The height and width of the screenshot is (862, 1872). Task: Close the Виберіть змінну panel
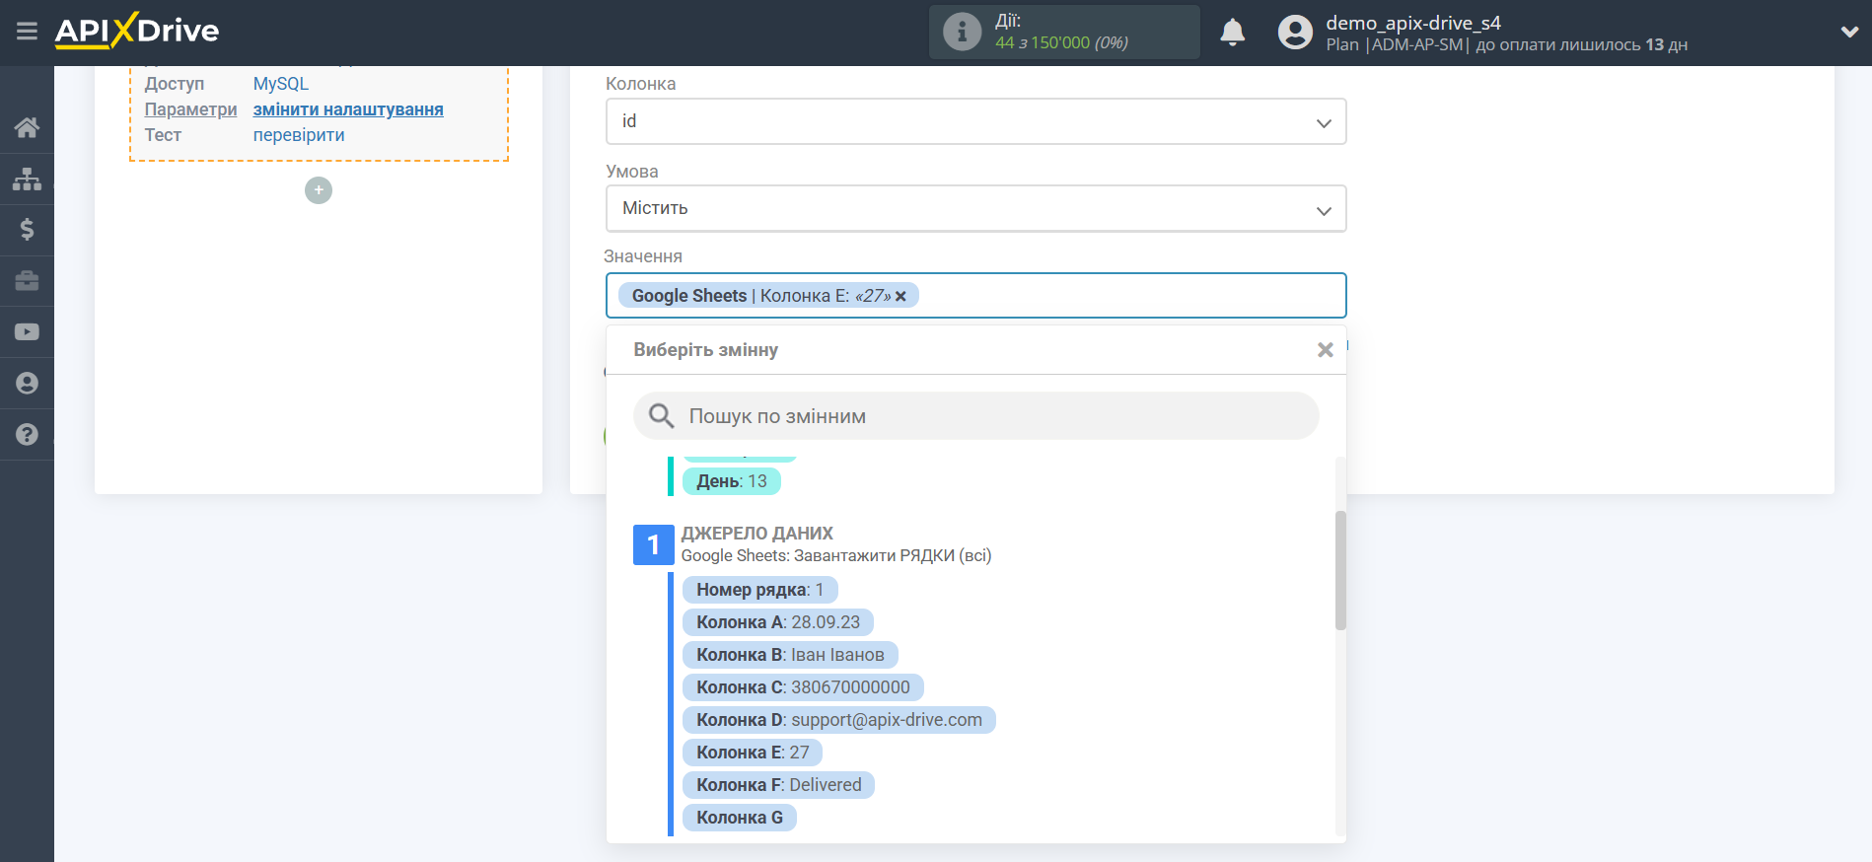[1325, 350]
